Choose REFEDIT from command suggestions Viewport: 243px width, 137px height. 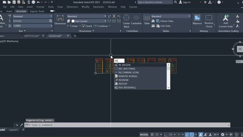coord(140,84)
